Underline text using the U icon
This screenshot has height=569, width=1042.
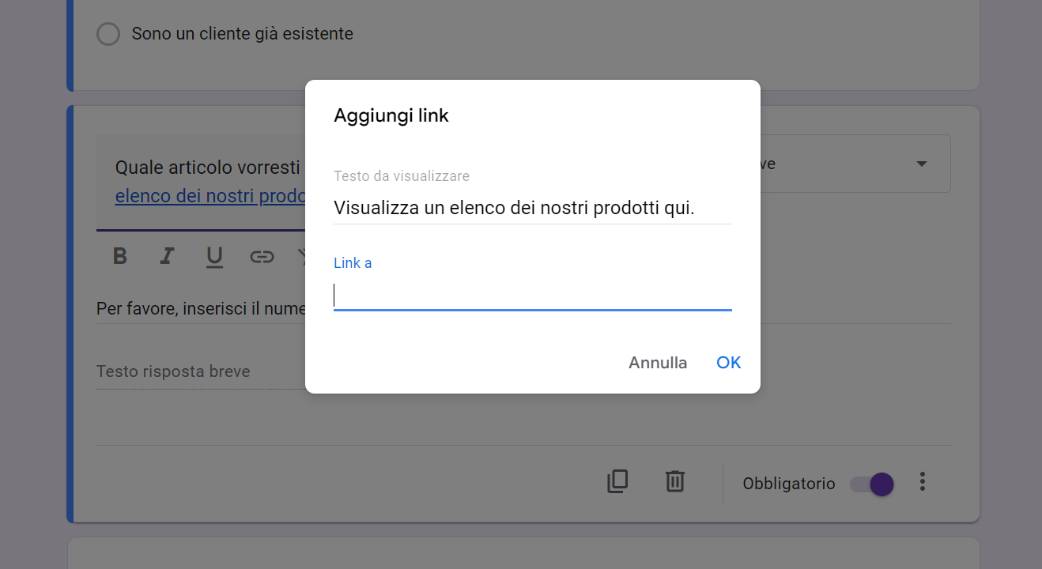click(x=214, y=256)
